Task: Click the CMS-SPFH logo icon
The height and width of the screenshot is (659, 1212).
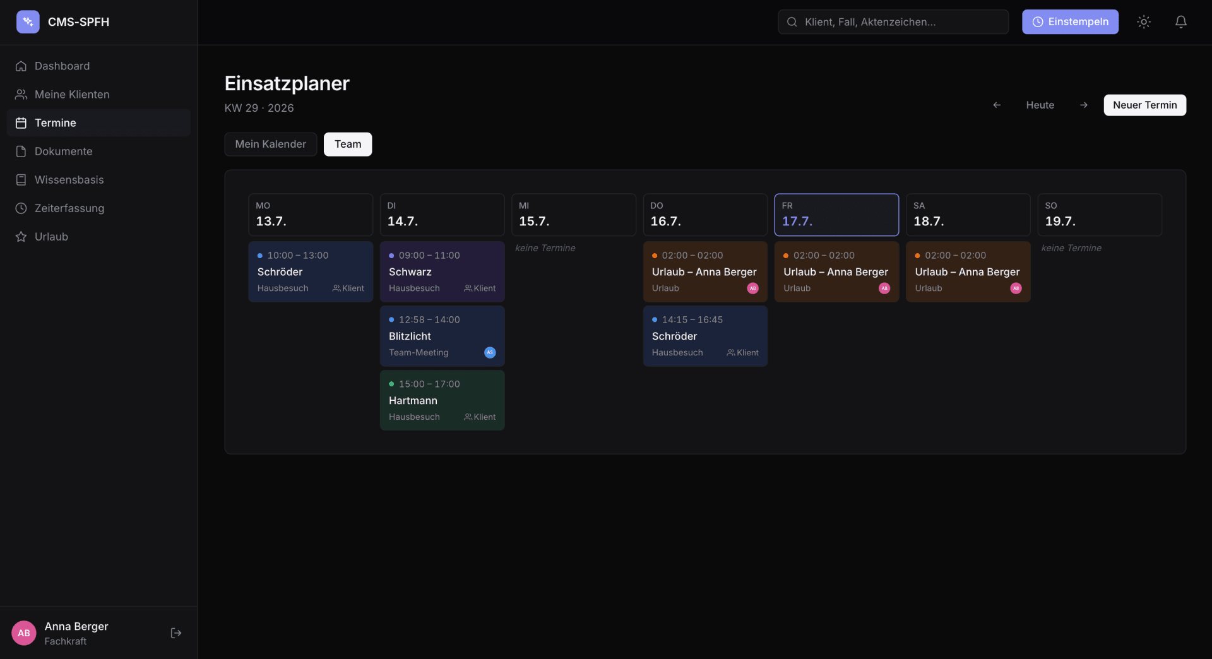Action: click(28, 21)
